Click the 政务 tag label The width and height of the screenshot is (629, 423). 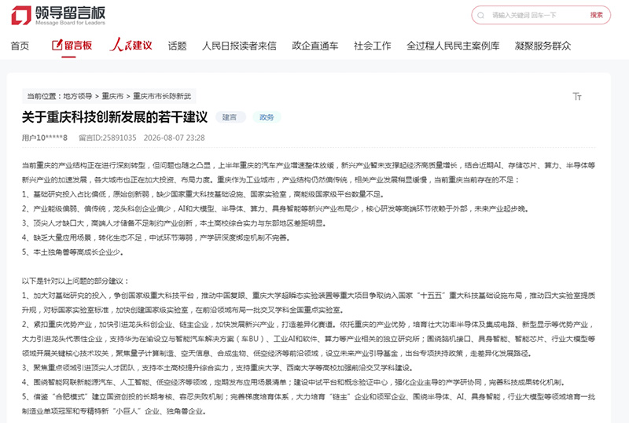pos(267,117)
